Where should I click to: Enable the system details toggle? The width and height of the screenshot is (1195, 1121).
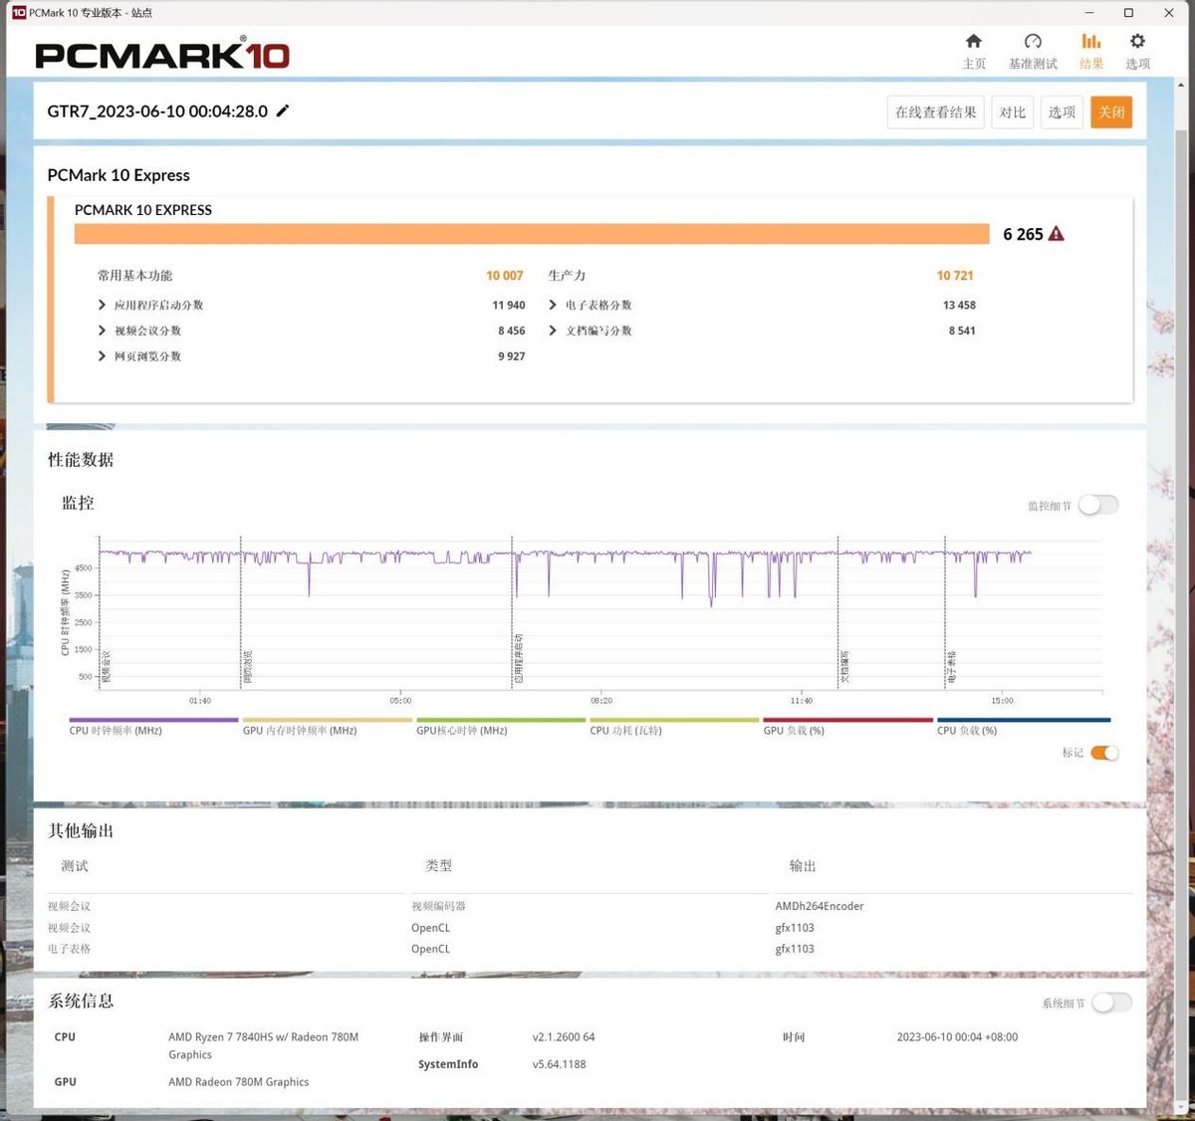[x=1111, y=1003]
